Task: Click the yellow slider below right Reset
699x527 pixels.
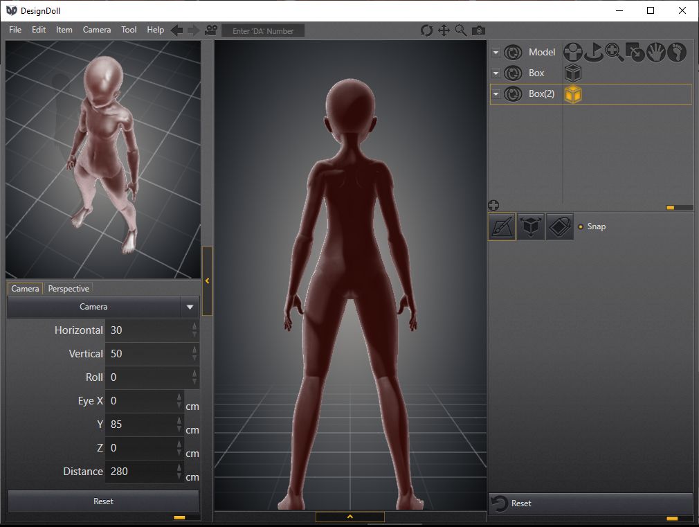Action: pos(672,519)
